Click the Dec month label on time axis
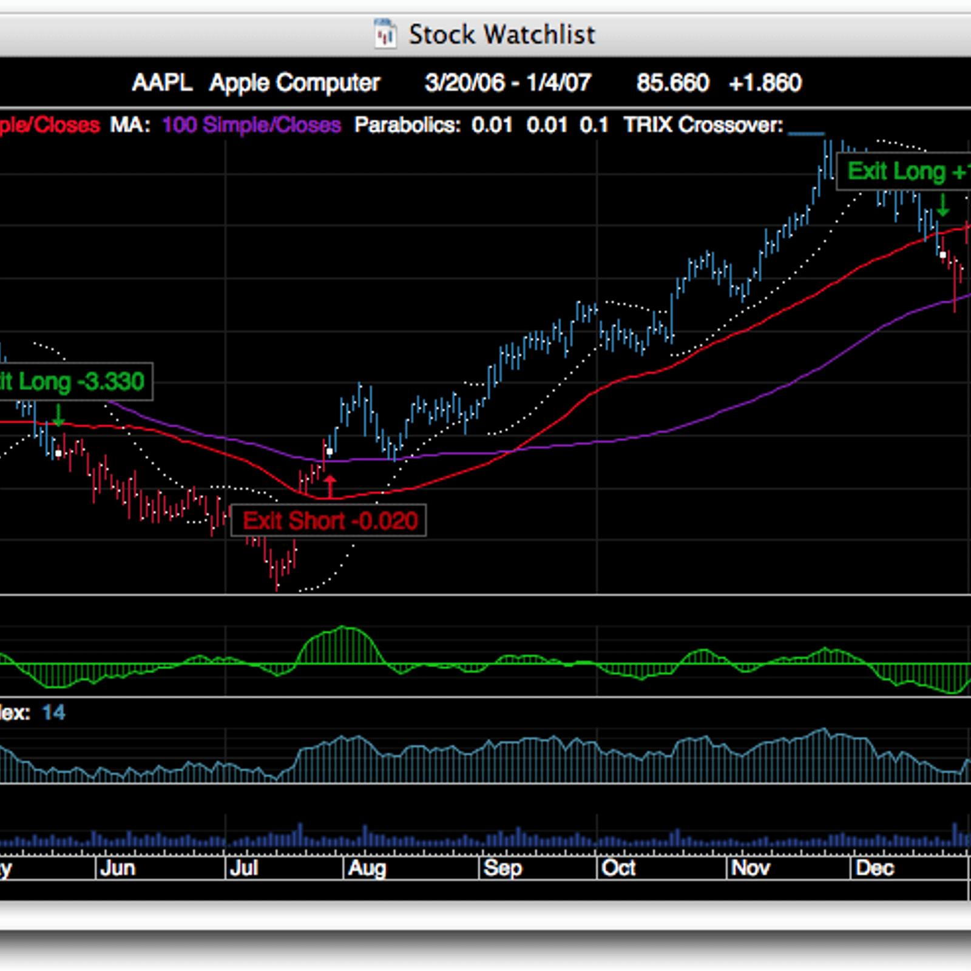971x971 pixels. tap(875, 868)
